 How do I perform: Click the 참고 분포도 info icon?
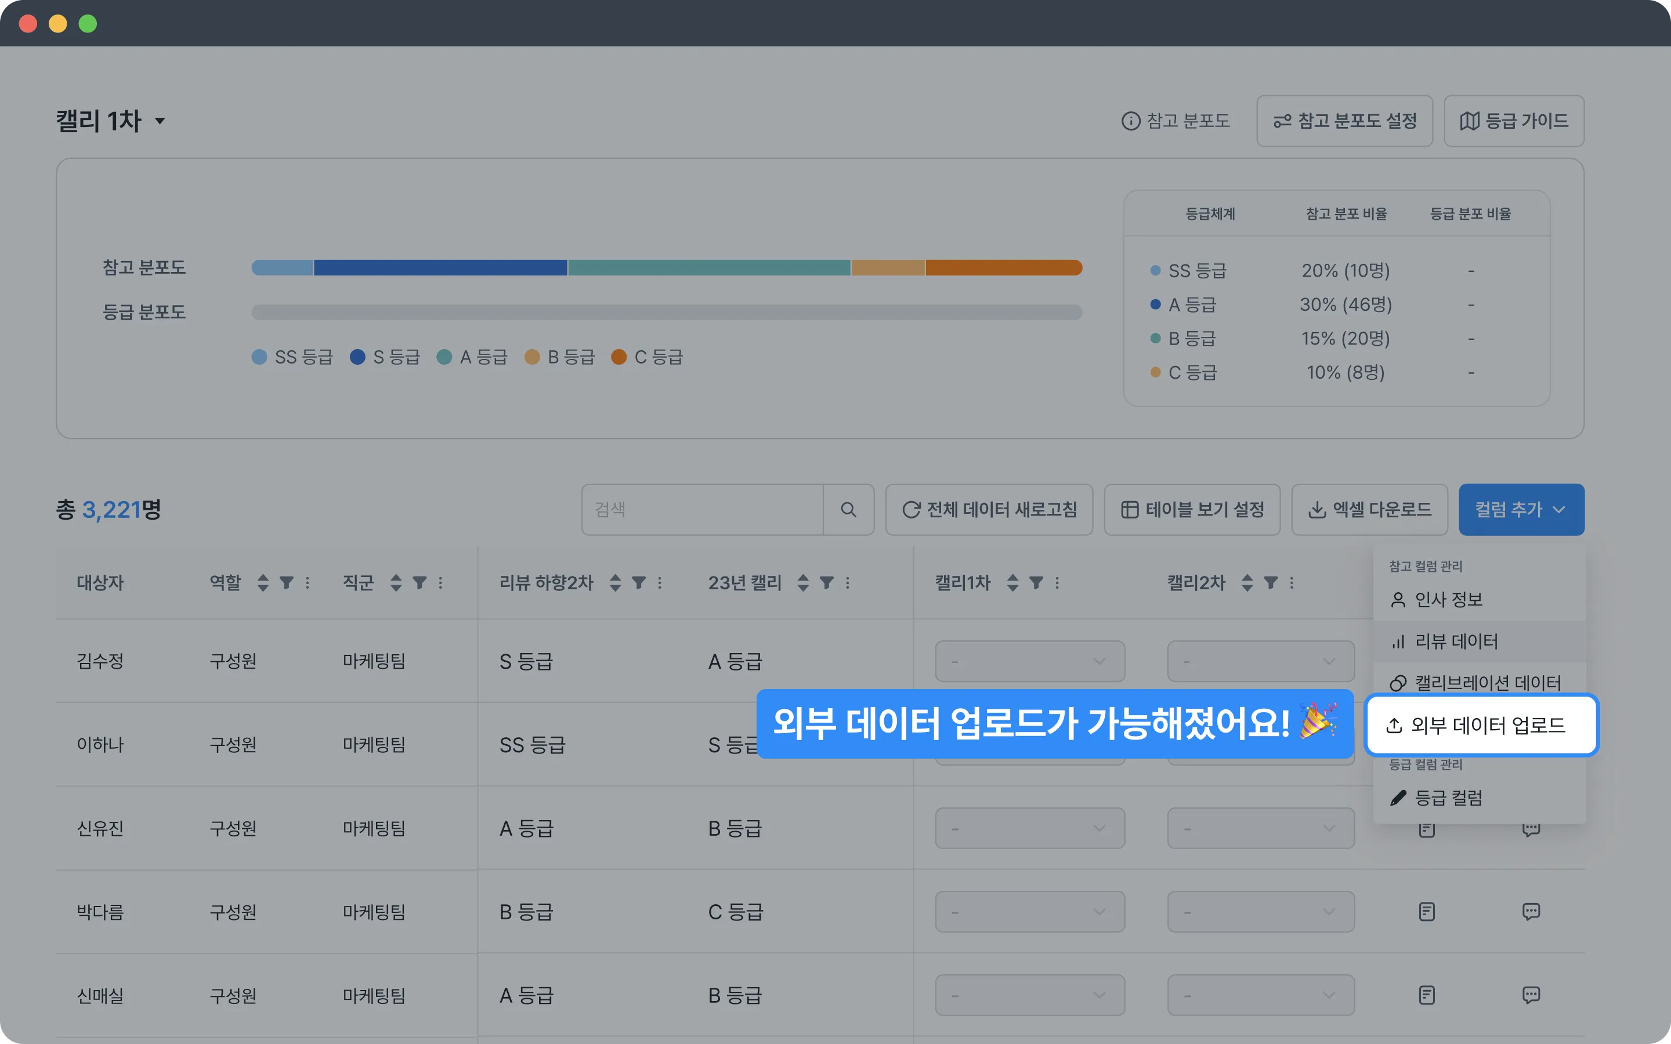1130,121
